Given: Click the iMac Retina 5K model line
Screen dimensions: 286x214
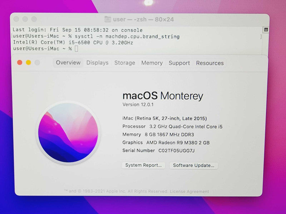Looking at the screenshot, I should [164, 118].
